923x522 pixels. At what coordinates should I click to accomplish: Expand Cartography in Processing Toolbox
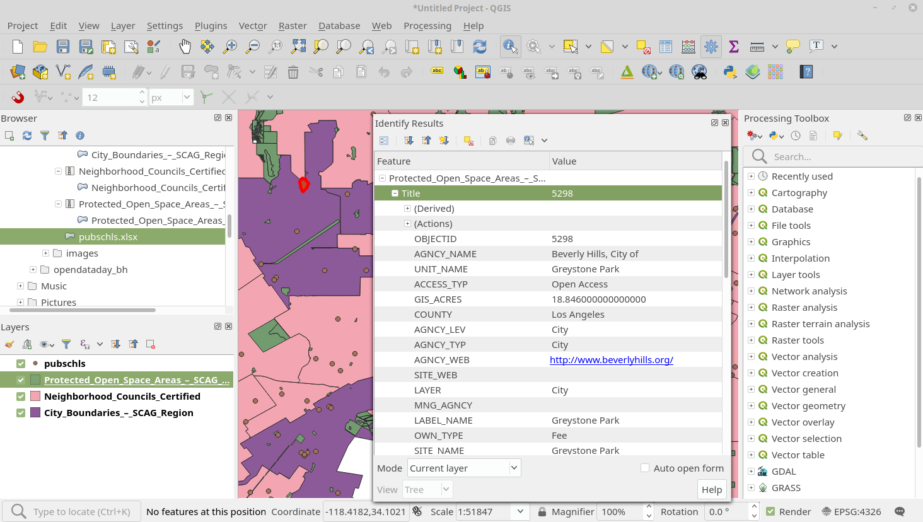pyautogui.click(x=751, y=193)
